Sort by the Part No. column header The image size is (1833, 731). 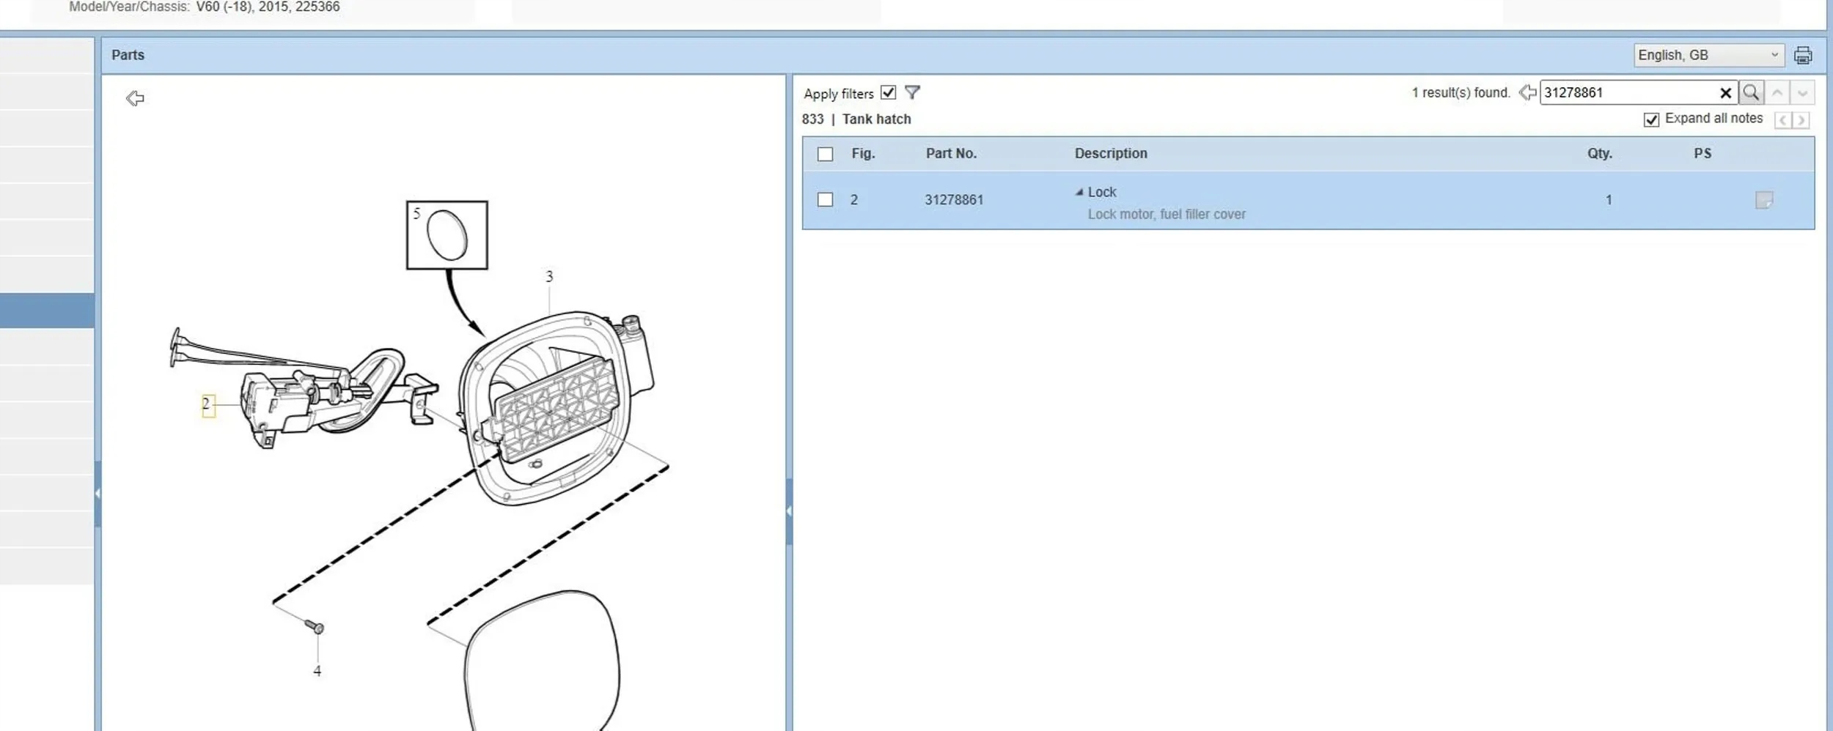pos(951,154)
